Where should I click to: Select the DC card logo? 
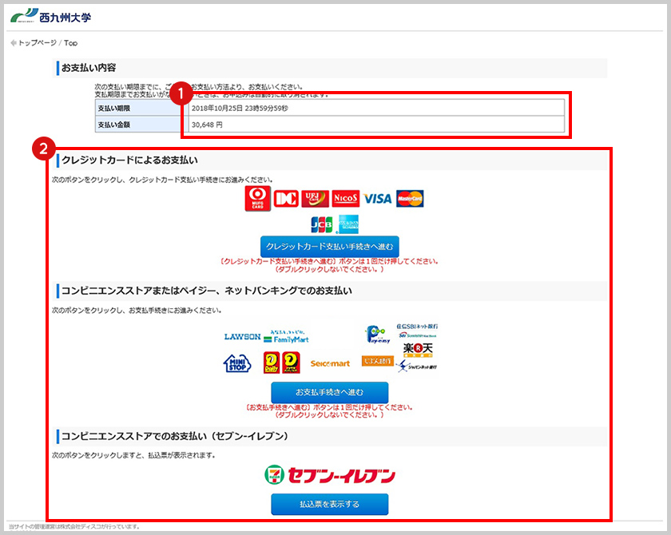tap(286, 199)
